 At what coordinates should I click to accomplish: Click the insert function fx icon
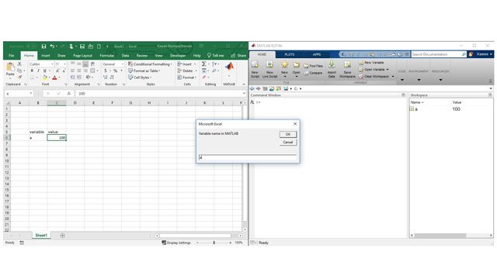[69, 94]
